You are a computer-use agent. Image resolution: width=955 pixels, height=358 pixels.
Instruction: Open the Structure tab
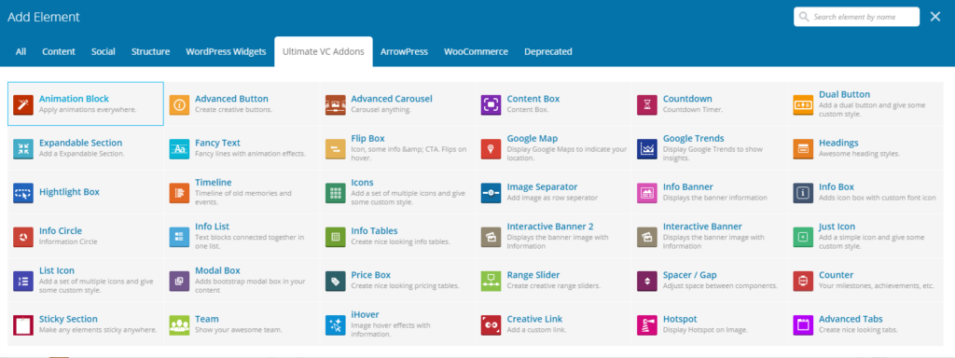pos(150,52)
